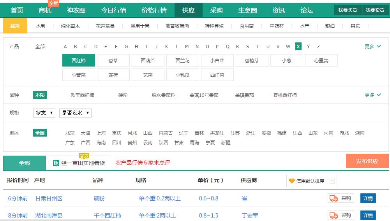The height and width of the screenshot is (221, 390).
Task: Select 西兰花 product button
Action: point(183,60)
